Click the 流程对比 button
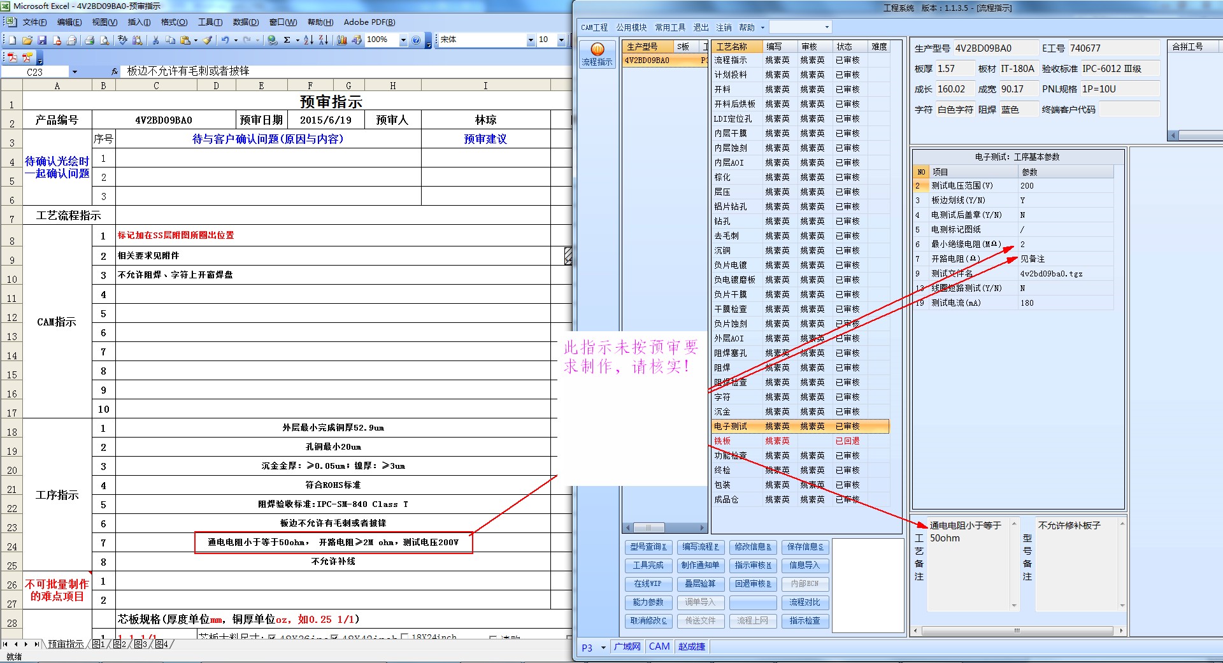The width and height of the screenshot is (1223, 663). point(805,602)
